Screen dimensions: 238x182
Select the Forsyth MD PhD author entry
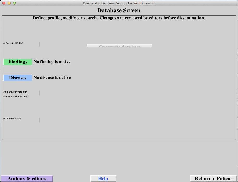[14, 43]
